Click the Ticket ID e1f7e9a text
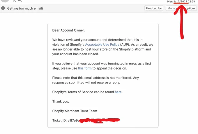 tap(66, 121)
